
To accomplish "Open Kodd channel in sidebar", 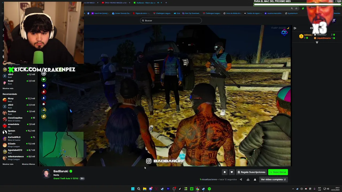I will [x=19, y=82].
